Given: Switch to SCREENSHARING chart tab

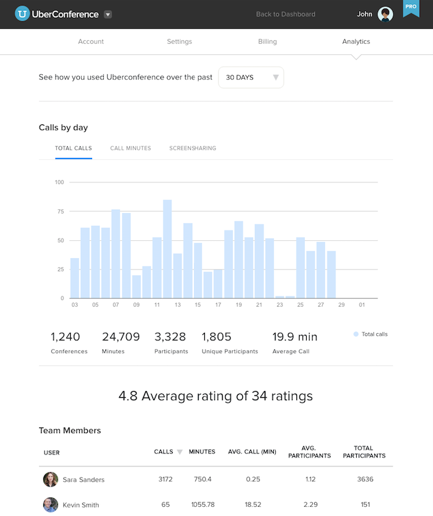Looking at the screenshot, I should point(193,148).
